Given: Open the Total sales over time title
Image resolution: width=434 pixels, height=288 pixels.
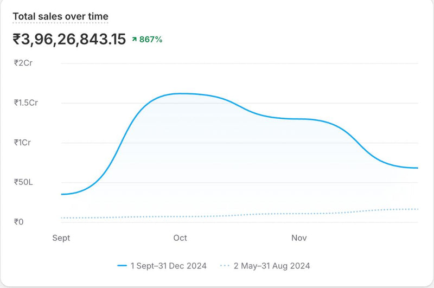Looking at the screenshot, I should pos(60,17).
